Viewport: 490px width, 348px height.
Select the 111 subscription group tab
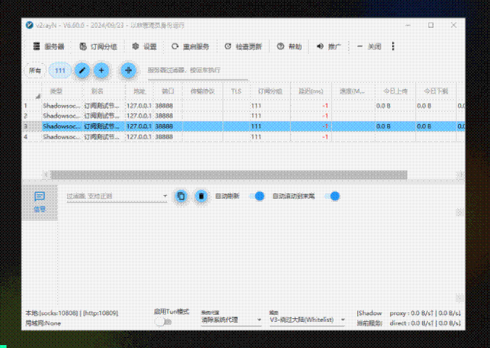pos(60,70)
